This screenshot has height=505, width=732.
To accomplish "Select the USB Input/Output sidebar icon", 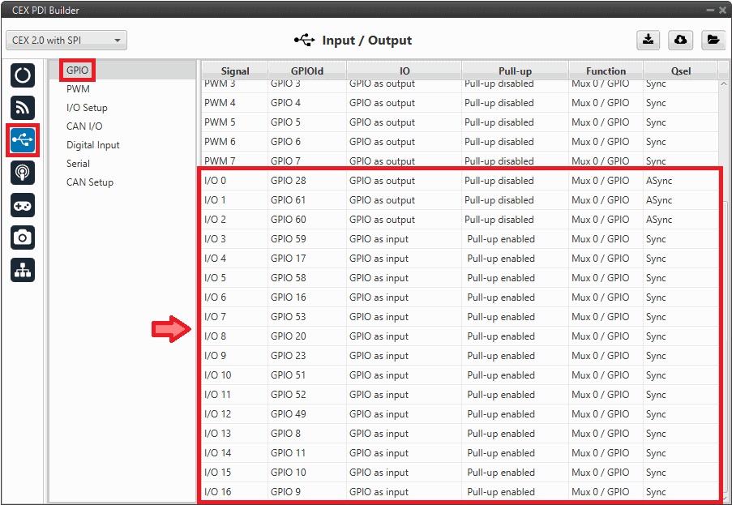I will [x=23, y=140].
